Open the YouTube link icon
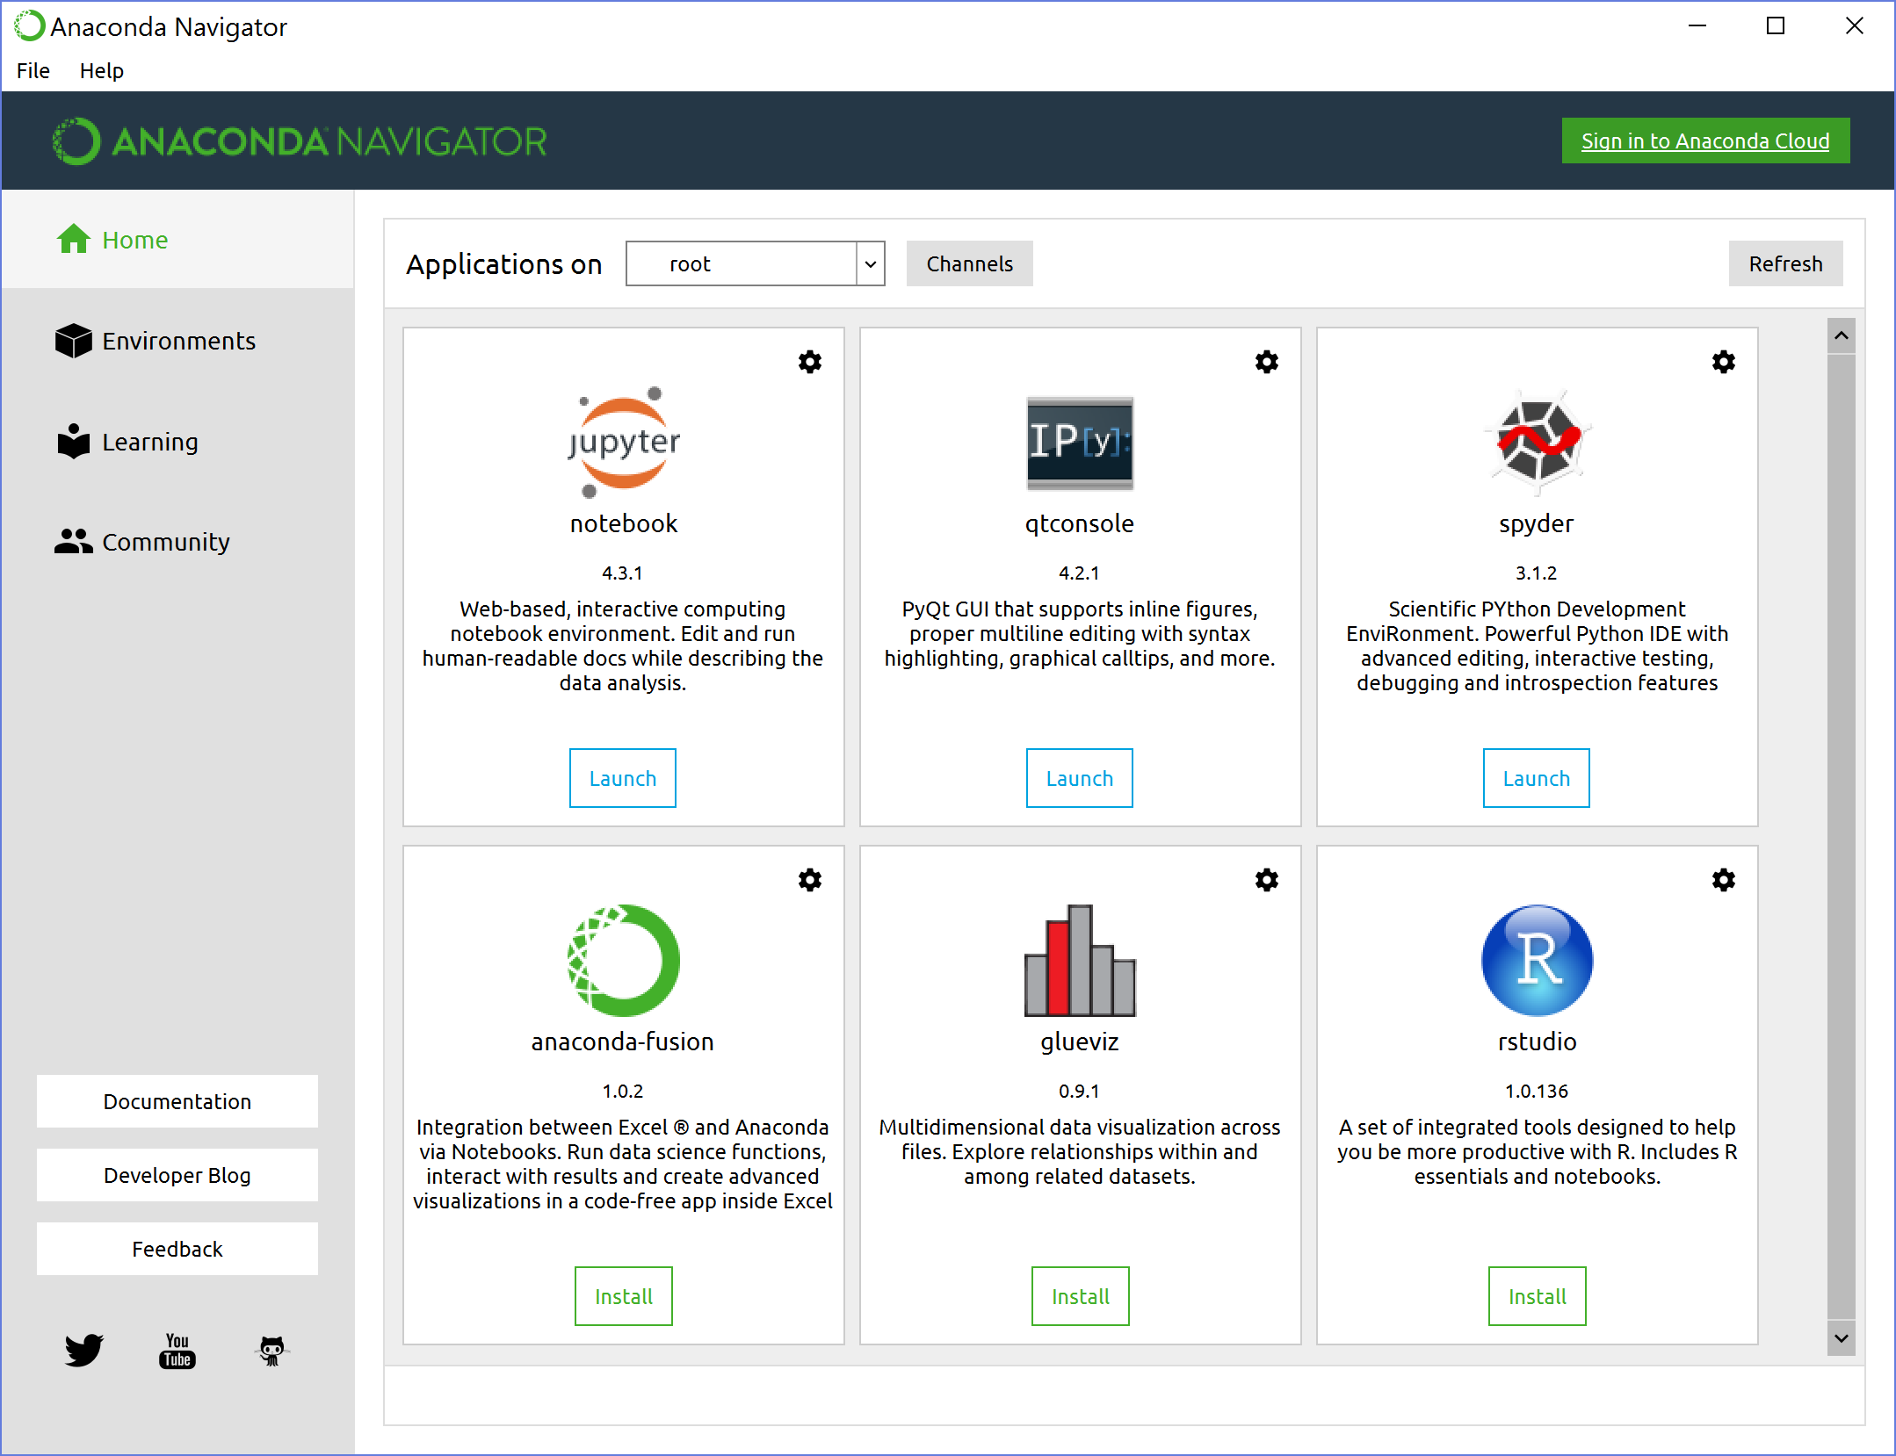 point(177,1351)
